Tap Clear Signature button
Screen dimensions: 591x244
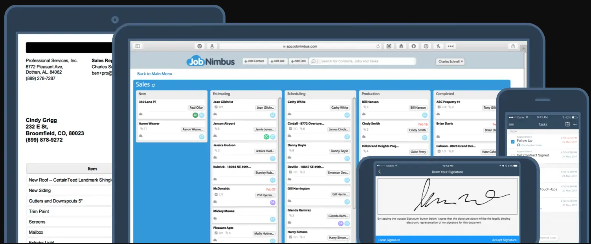tap(389, 240)
